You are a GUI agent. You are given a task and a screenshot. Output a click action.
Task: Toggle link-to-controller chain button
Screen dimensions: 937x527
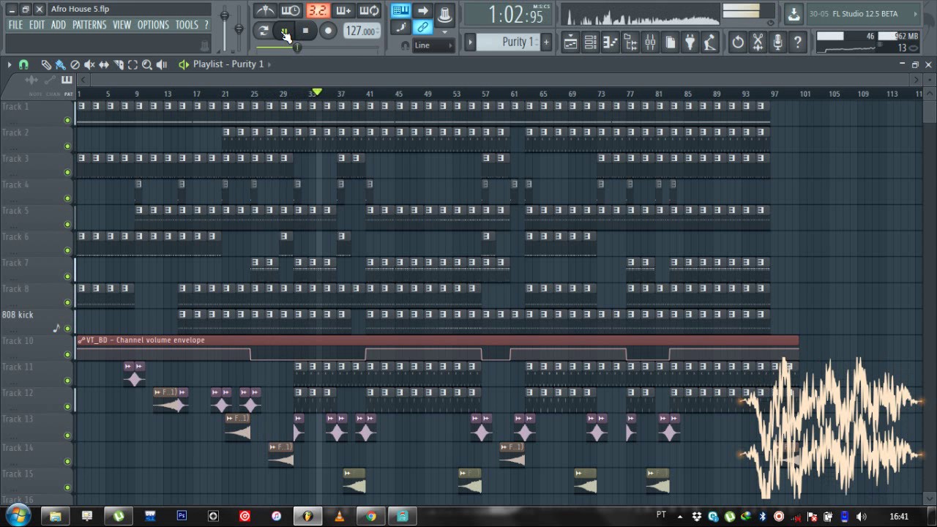(x=422, y=28)
